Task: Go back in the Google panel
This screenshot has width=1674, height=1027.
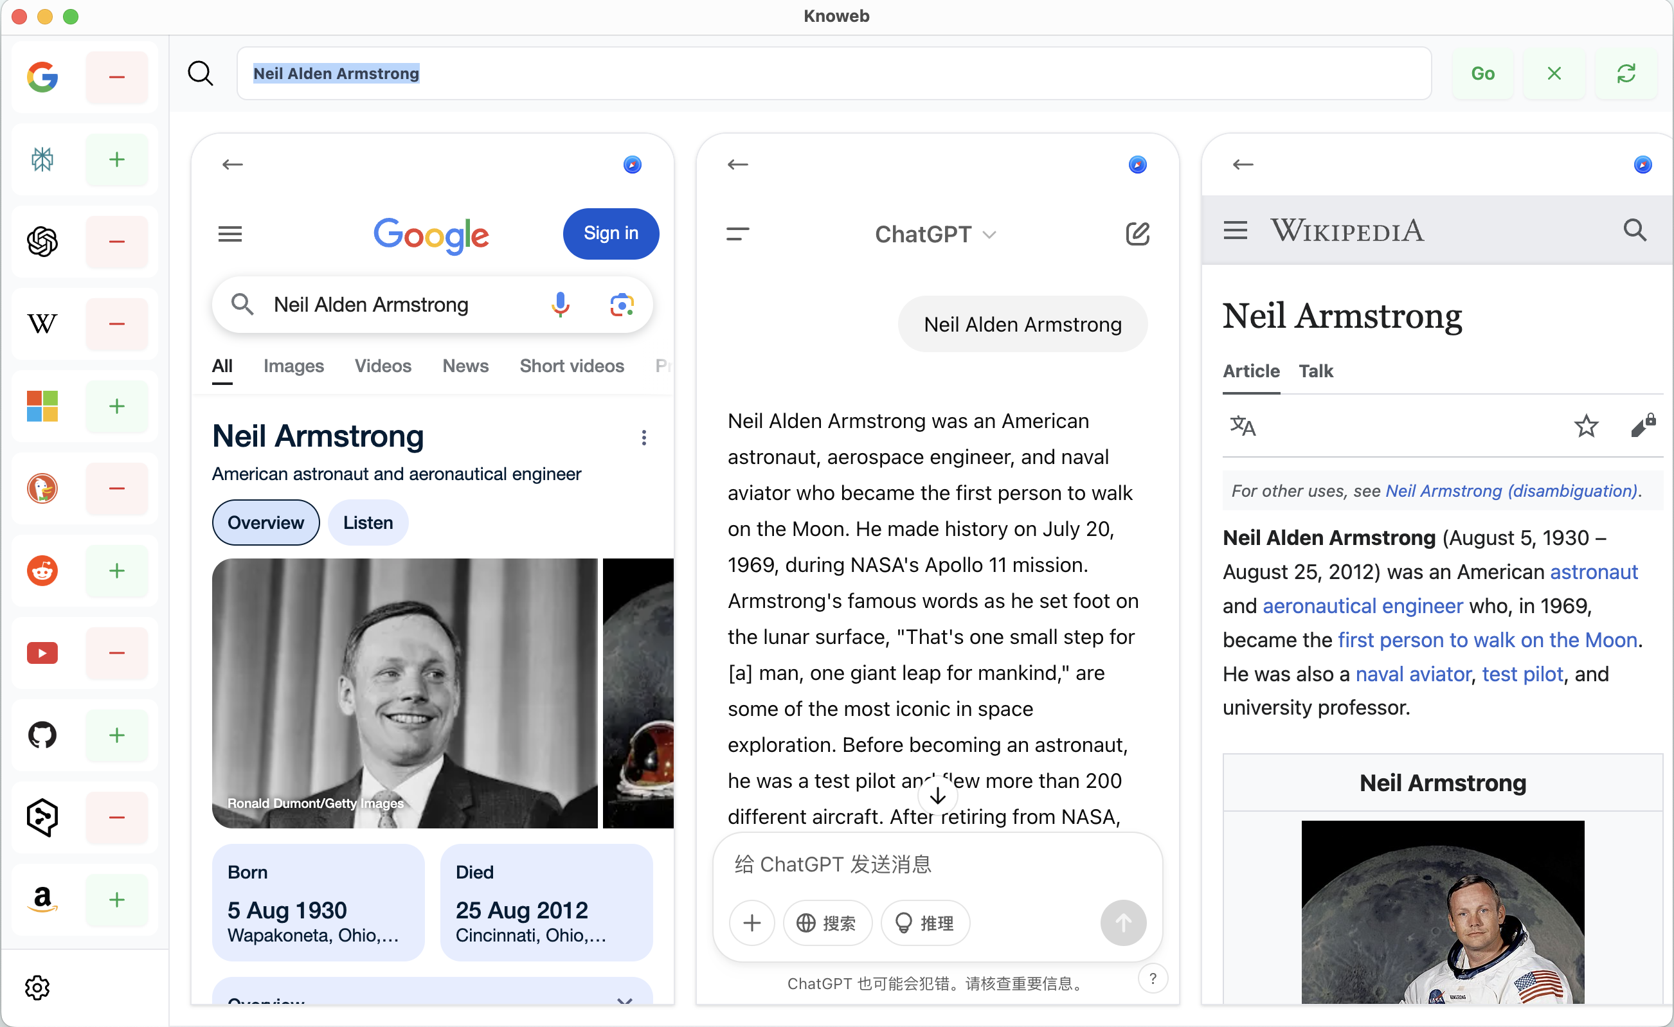Action: 232,165
